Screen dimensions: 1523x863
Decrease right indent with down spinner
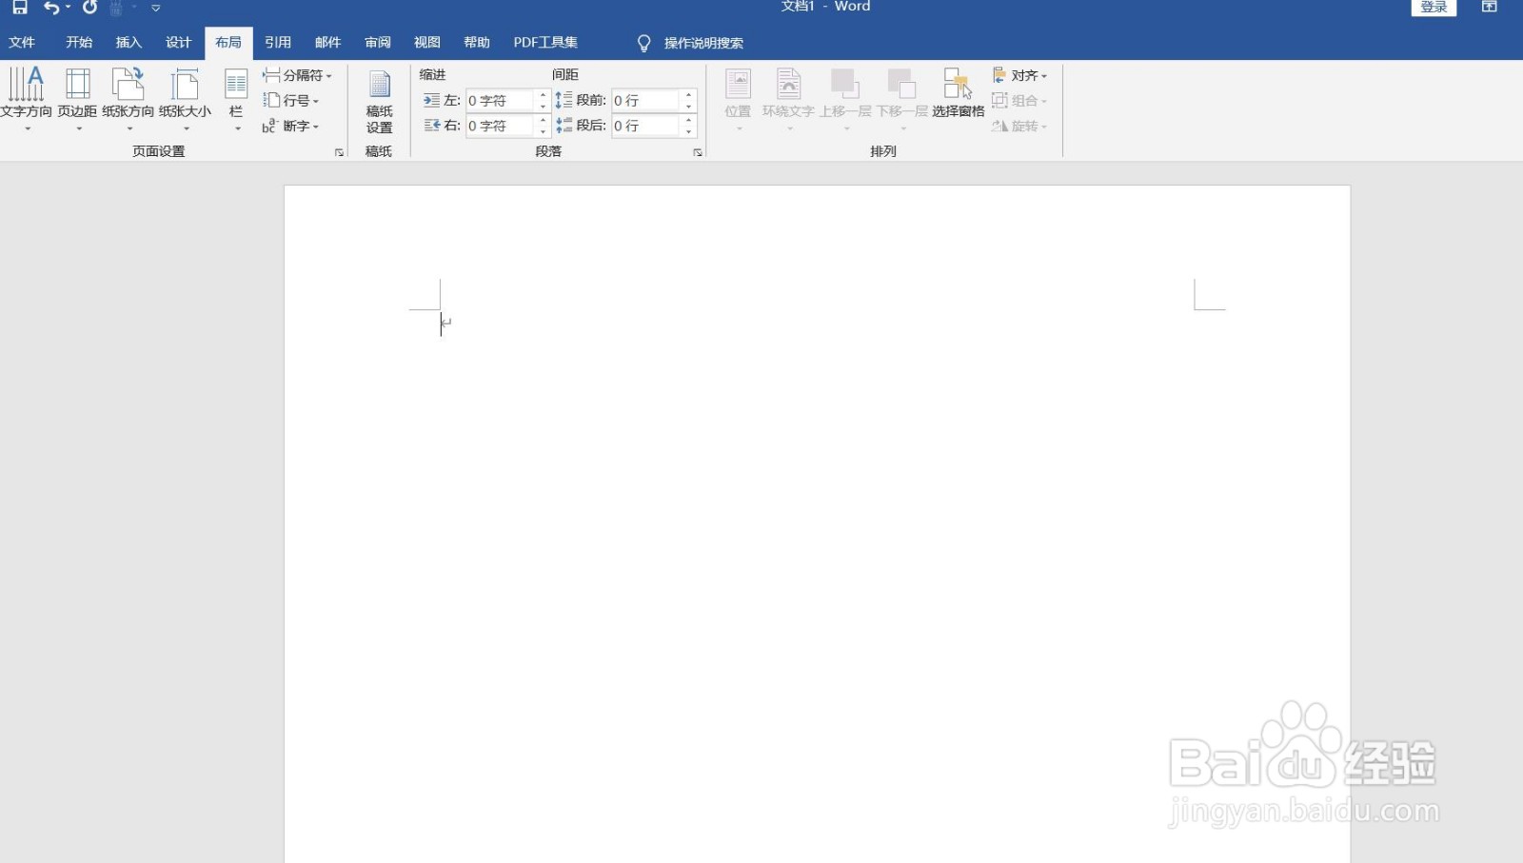click(x=544, y=132)
